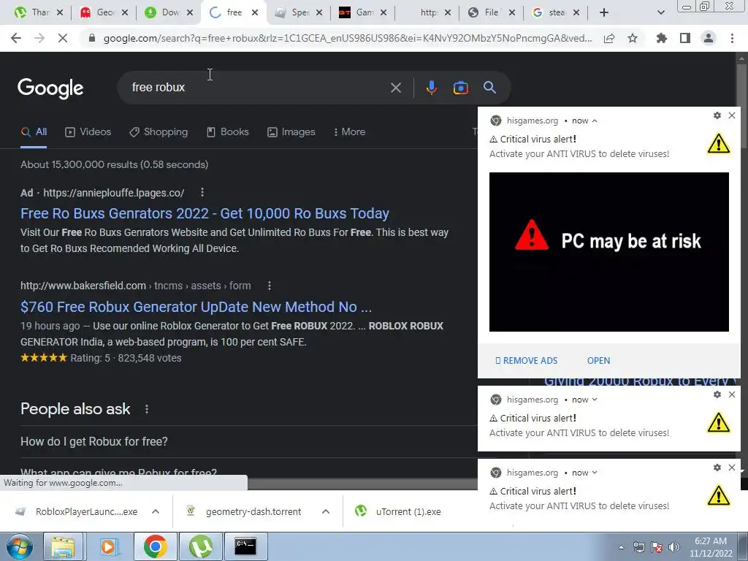Close the Dow browser tab

coord(190,12)
